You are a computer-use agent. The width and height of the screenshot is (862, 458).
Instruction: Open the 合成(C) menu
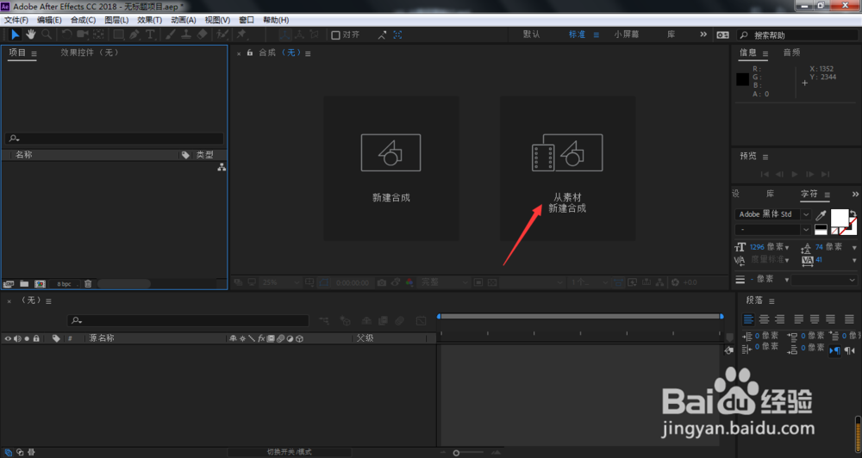click(x=83, y=20)
